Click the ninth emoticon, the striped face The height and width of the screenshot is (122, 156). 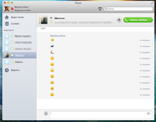coord(52,89)
